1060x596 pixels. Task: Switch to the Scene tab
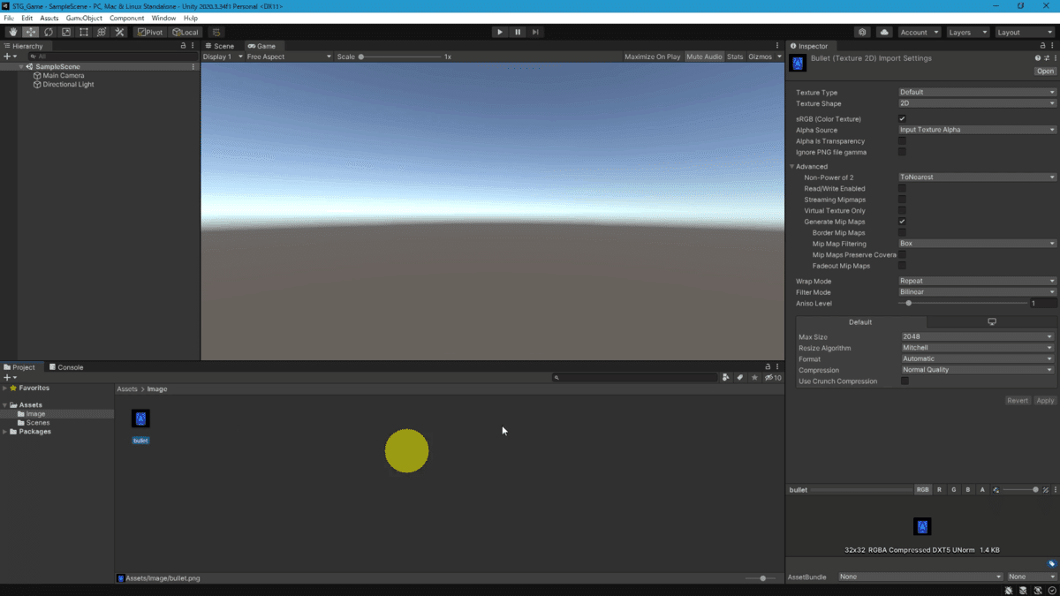pyautogui.click(x=220, y=46)
